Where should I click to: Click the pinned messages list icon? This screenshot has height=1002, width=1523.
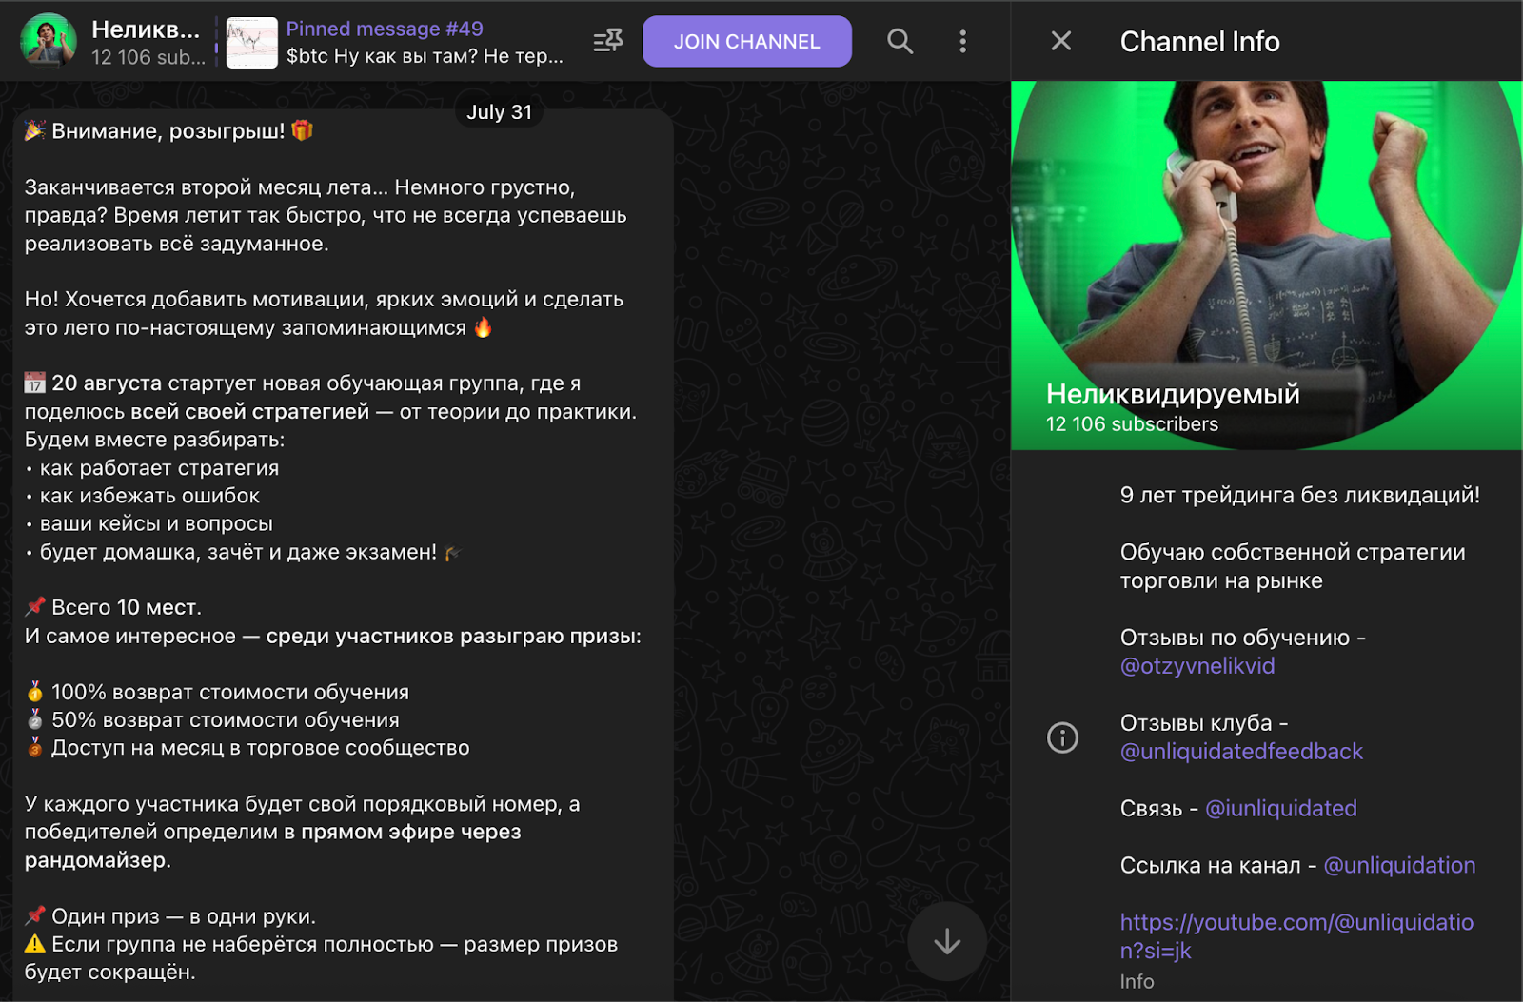pos(607,41)
